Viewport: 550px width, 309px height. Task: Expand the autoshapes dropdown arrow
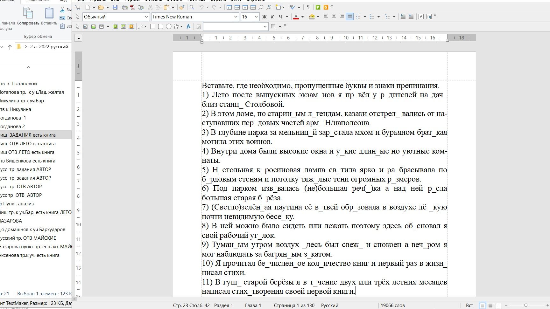point(181,26)
